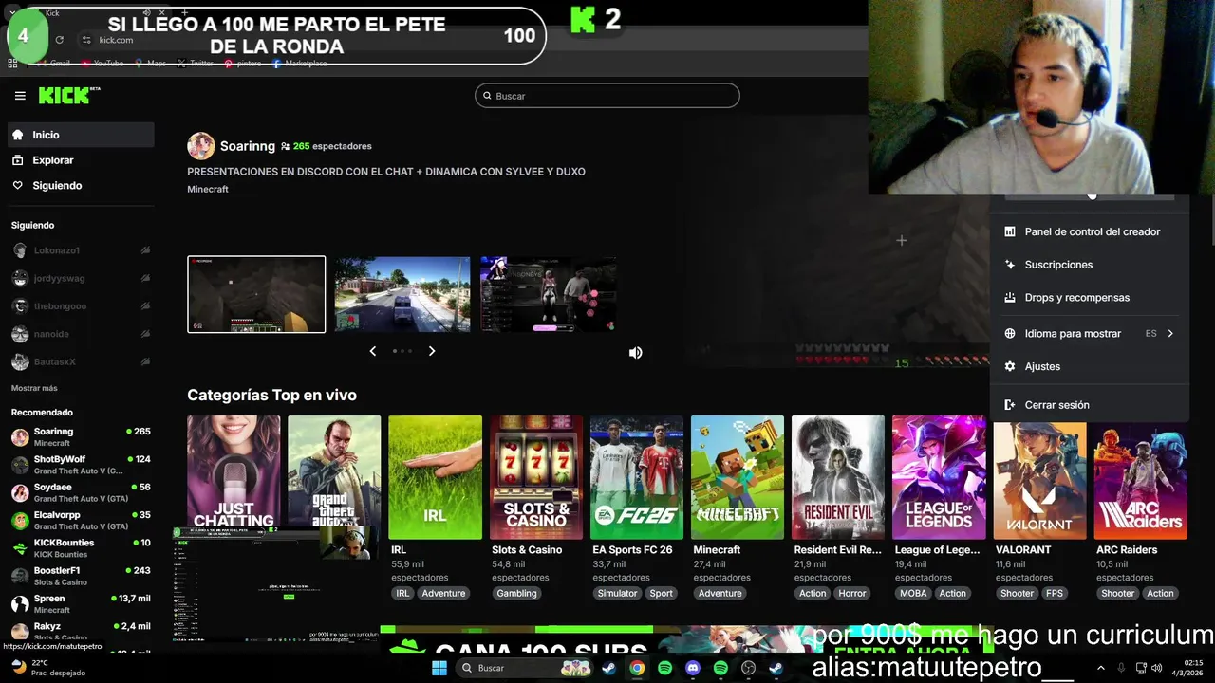Click the Soarinng channel name link
1215x683 pixels.
(248, 146)
